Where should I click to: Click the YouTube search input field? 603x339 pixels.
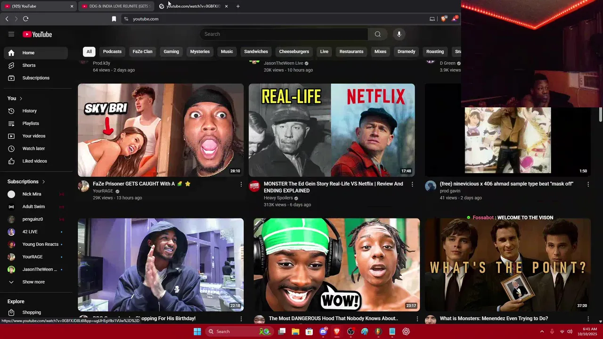284,34
